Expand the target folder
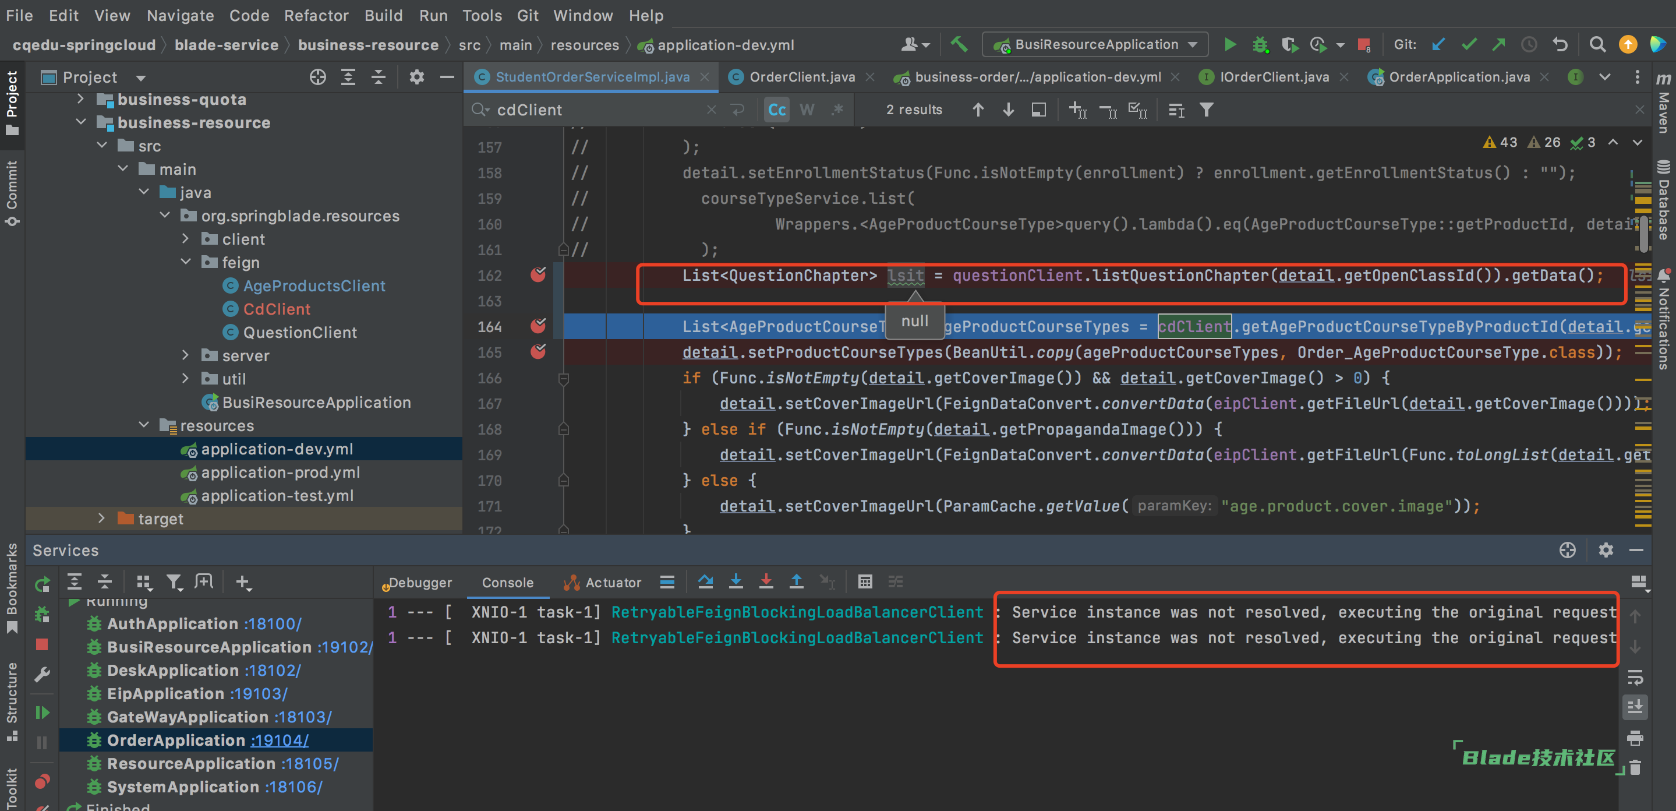The width and height of the screenshot is (1676, 811). click(x=101, y=518)
